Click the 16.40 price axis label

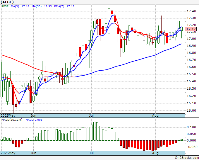191,81
